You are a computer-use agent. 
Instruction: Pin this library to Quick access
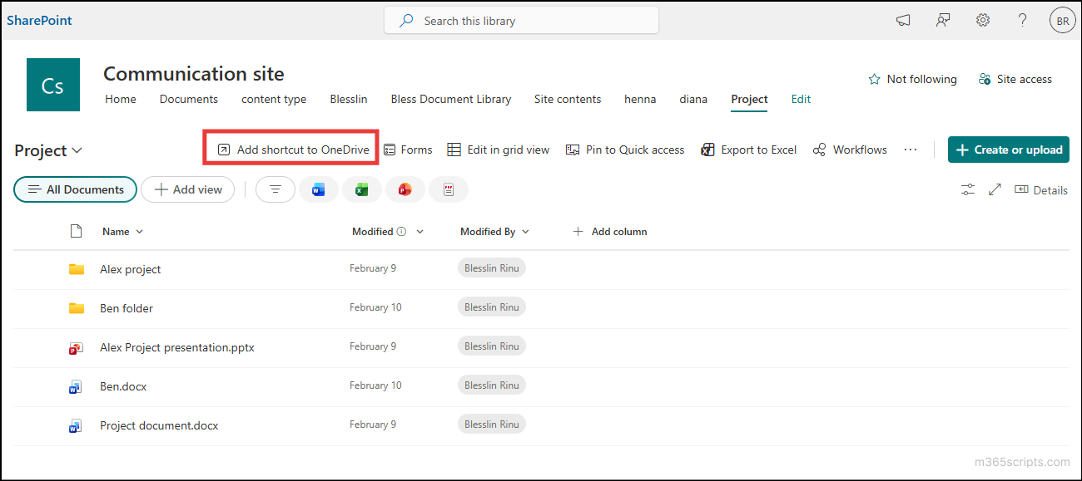(624, 150)
